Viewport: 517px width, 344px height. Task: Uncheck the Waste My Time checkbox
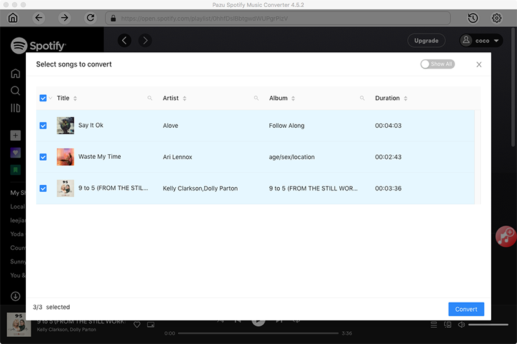(43, 157)
